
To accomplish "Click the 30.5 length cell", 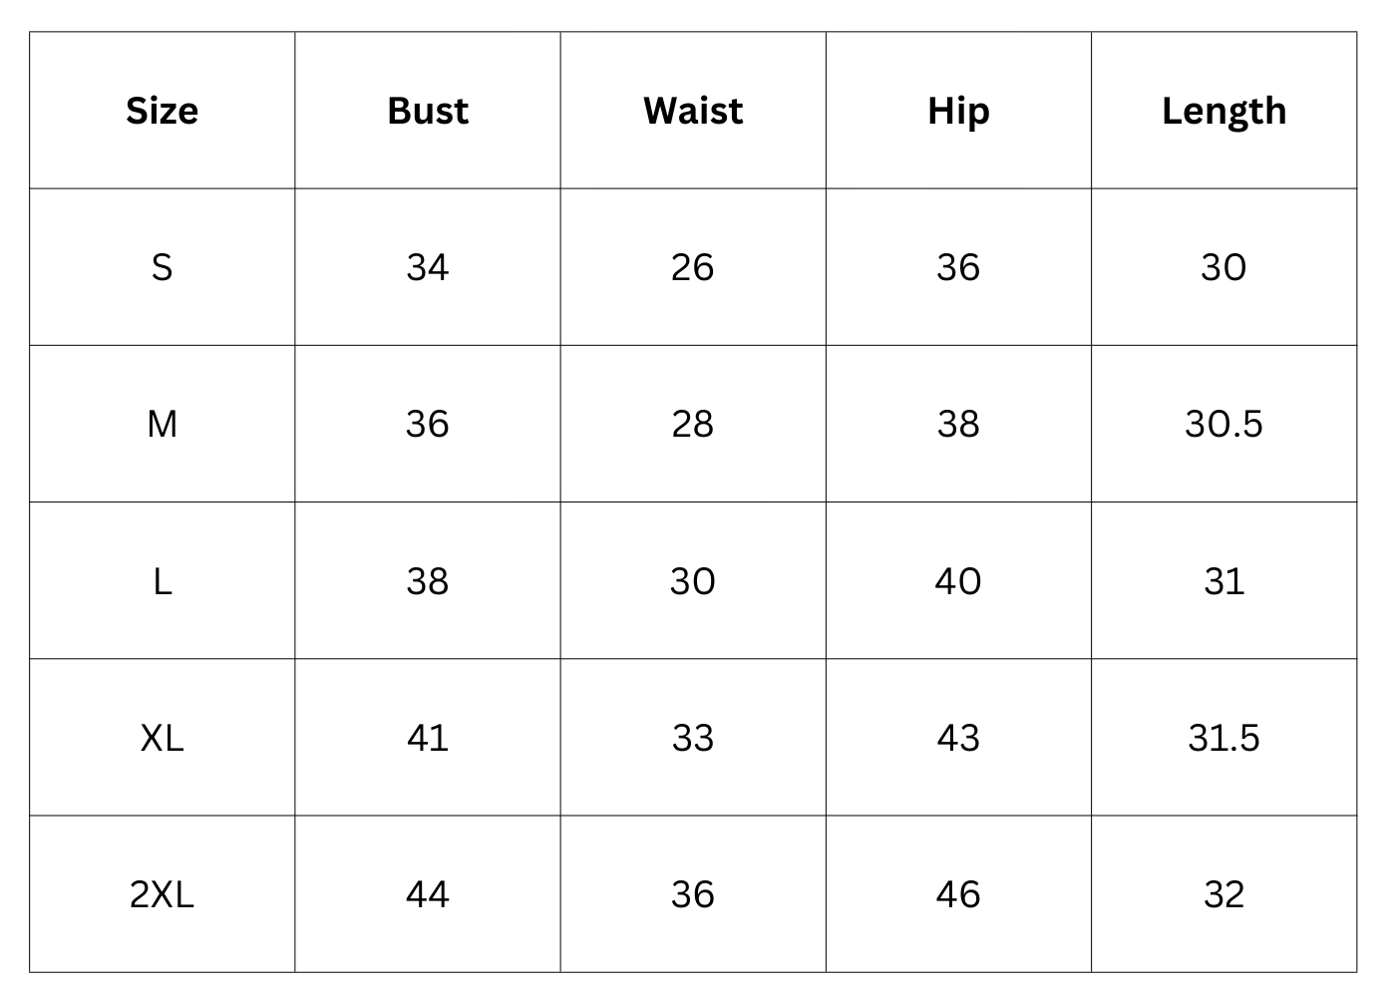I will (1223, 424).
